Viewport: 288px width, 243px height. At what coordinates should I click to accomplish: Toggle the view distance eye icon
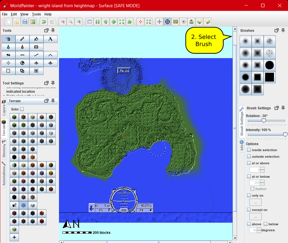pyautogui.click(x=183, y=22)
